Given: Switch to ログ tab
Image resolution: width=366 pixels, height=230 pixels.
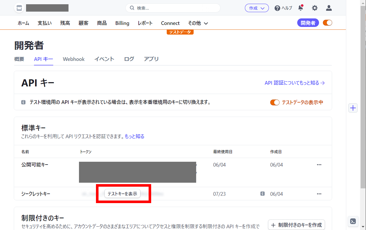Looking at the screenshot, I should point(129,59).
